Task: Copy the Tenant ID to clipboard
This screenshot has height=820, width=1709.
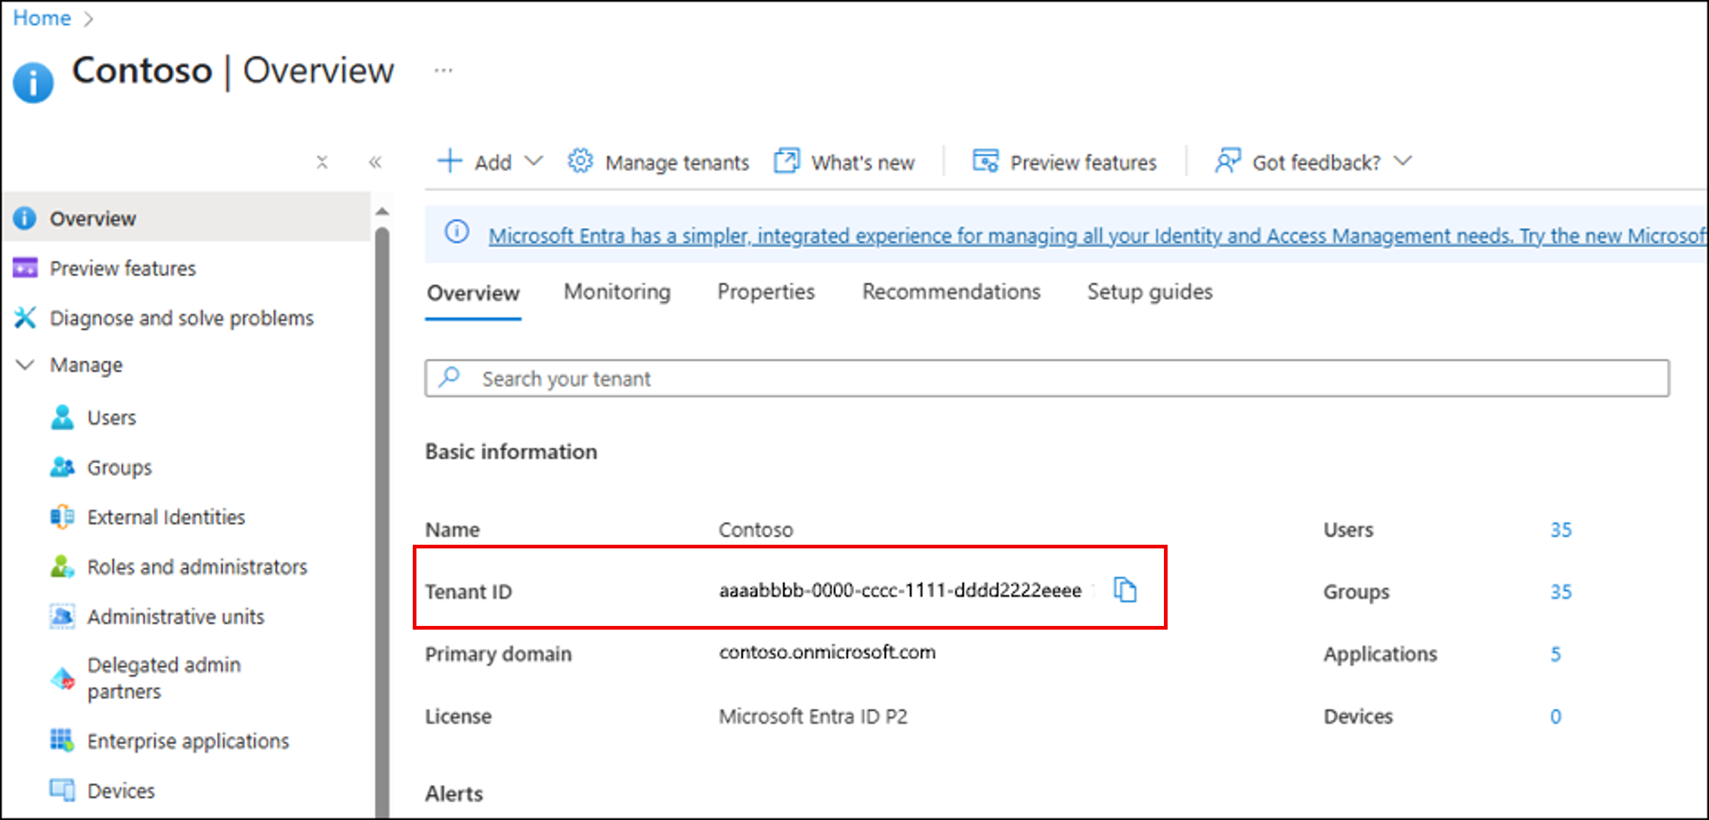Action: coord(1124,590)
